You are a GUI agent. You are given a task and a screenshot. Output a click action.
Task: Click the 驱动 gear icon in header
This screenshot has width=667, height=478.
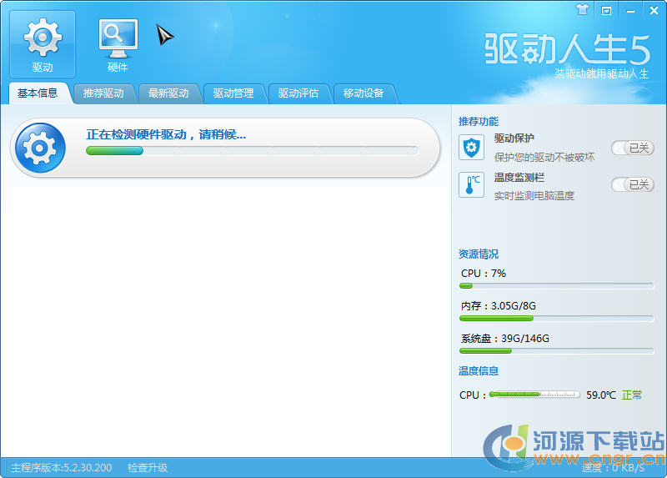pyautogui.click(x=42, y=38)
